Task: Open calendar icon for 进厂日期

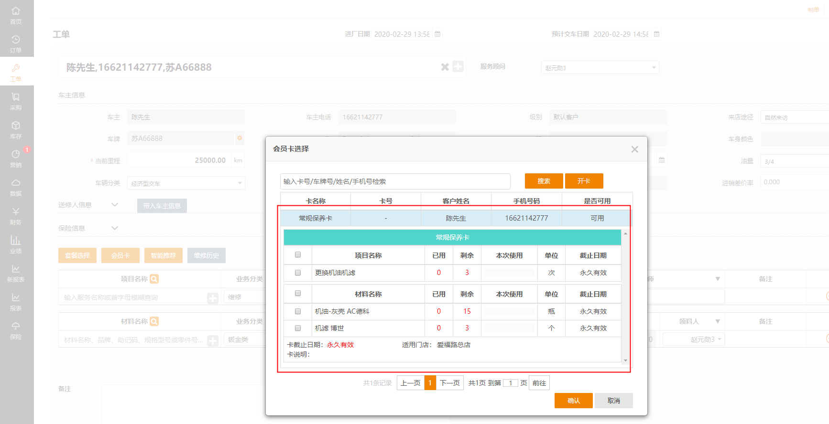Action: (x=437, y=34)
